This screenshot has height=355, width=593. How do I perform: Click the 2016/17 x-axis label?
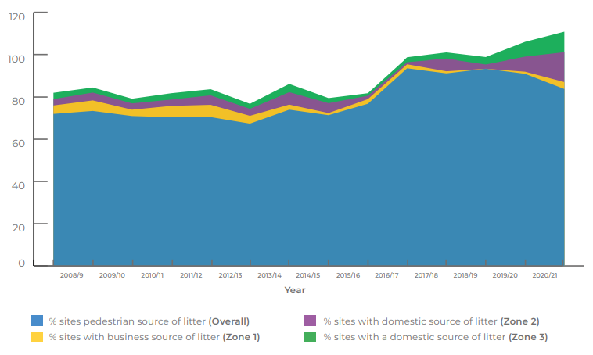(x=386, y=275)
